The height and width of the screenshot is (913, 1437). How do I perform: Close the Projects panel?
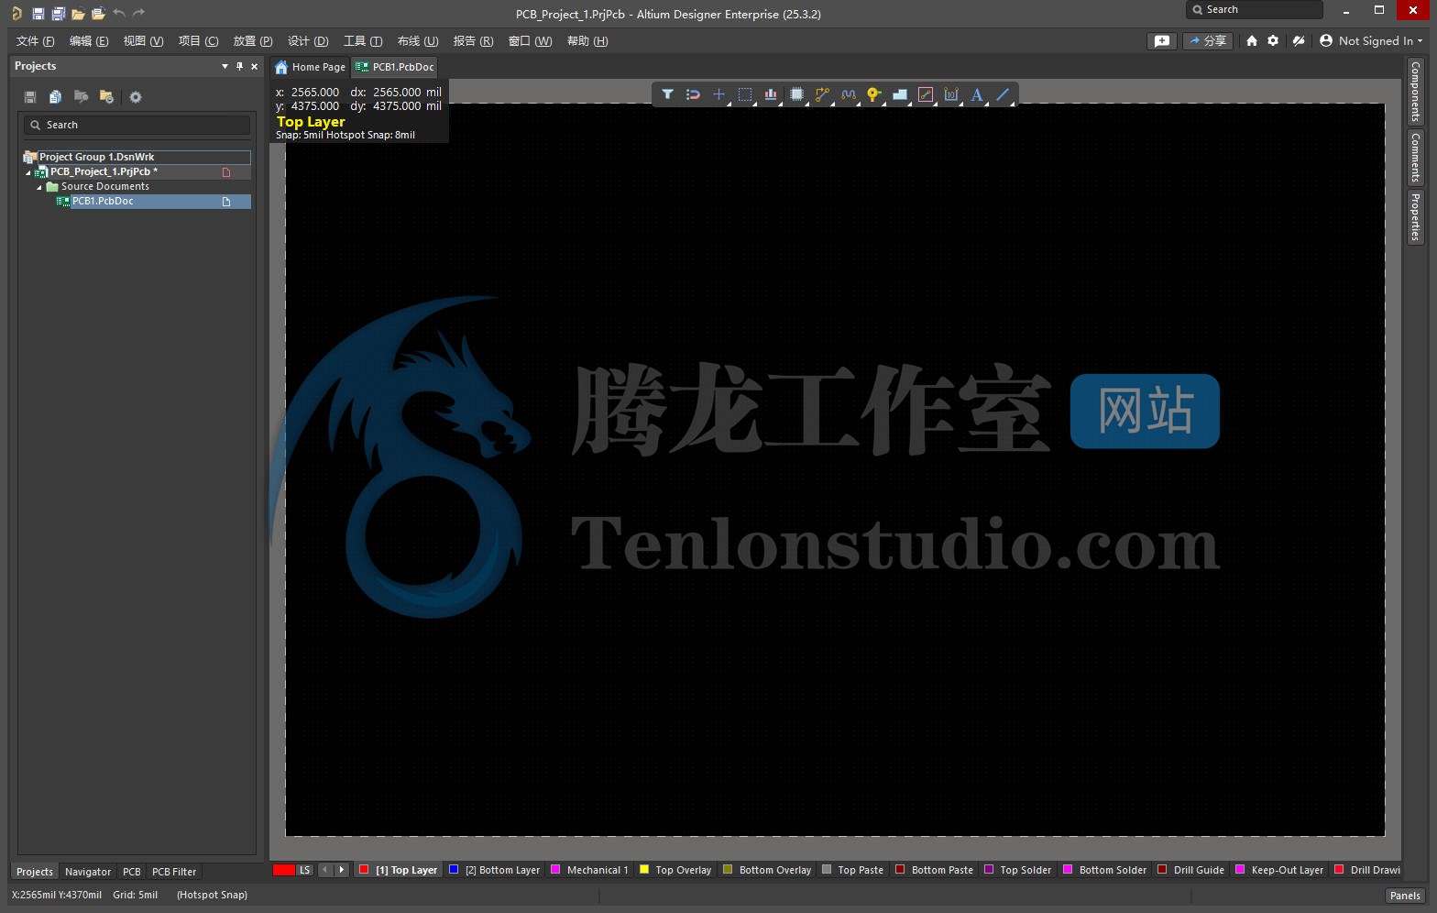[x=255, y=66]
